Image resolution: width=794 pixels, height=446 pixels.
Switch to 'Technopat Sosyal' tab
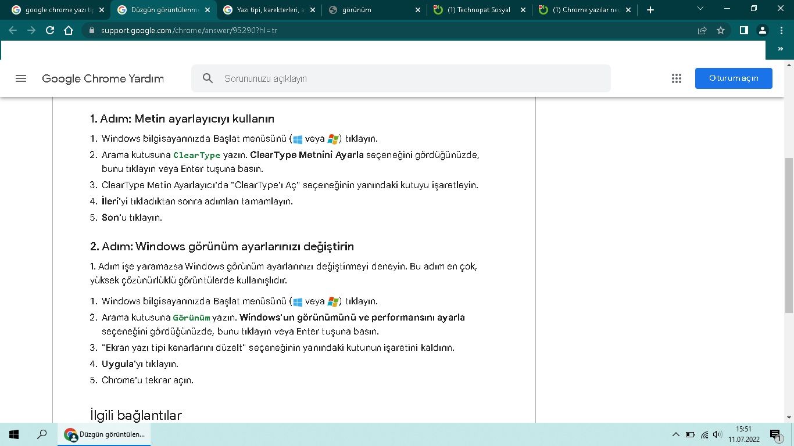479,10
